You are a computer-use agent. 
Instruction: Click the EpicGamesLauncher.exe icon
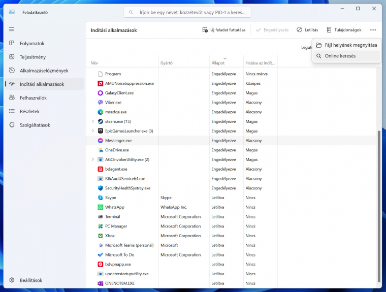pyautogui.click(x=100, y=131)
